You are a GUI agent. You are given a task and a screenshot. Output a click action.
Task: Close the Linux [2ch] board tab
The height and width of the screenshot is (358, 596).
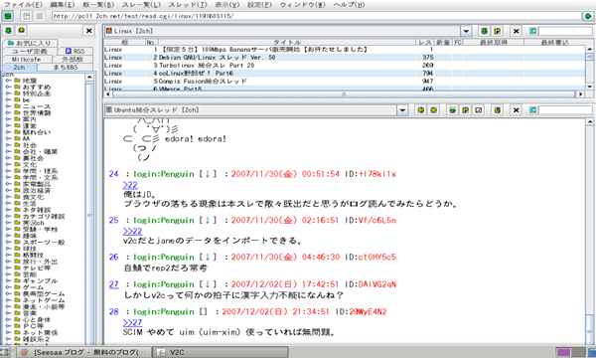516,31
